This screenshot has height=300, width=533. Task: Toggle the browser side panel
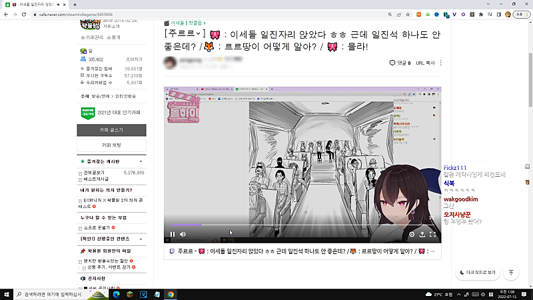[498, 14]
